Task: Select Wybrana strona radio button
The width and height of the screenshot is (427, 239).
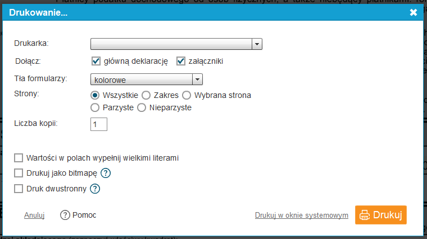Action: coord(187,95)
